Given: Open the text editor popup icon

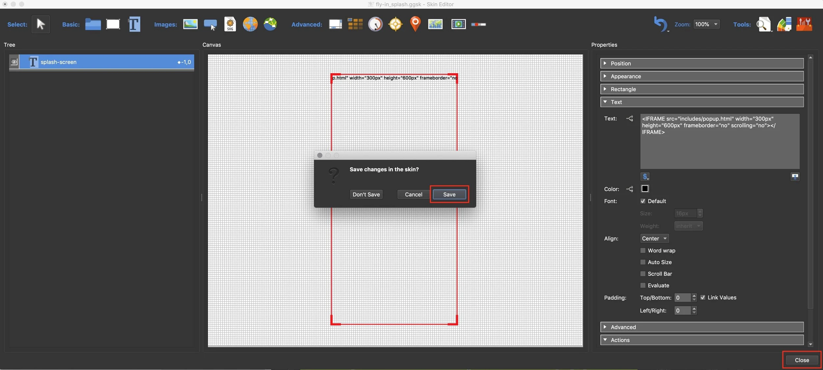Looking at the screenshot, I should click(795, 176).
